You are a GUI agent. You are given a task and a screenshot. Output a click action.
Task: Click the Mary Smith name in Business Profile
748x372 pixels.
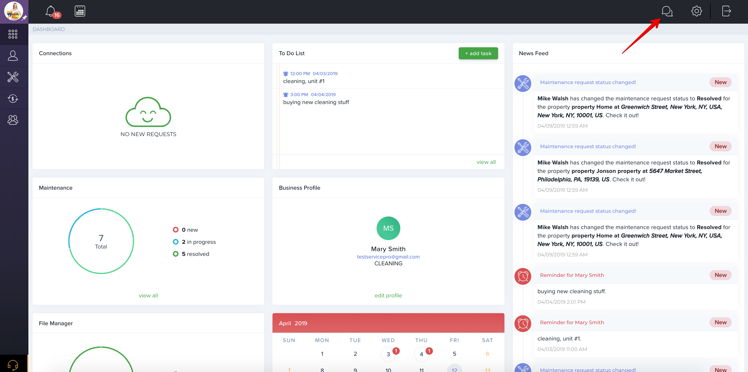(388, 249)
